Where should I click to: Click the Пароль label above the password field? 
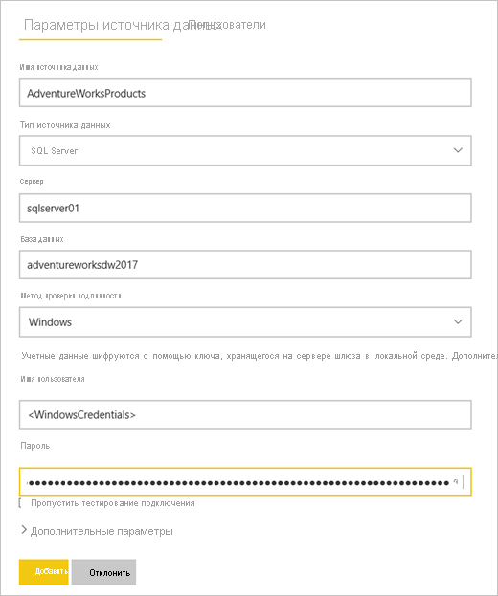[35, 446]
